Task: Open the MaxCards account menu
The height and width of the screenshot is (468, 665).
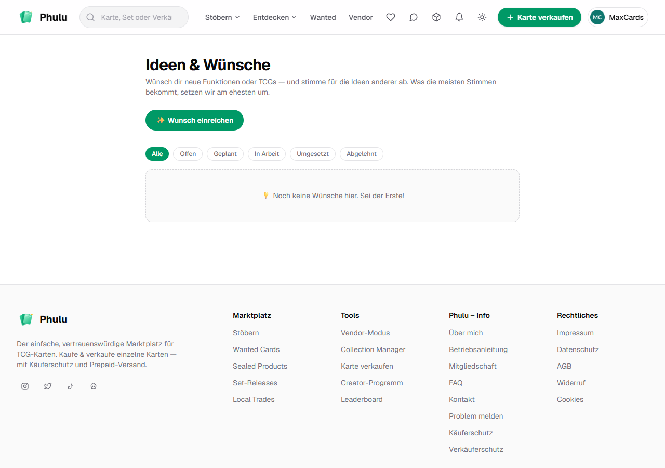Action: pos(618,17)
